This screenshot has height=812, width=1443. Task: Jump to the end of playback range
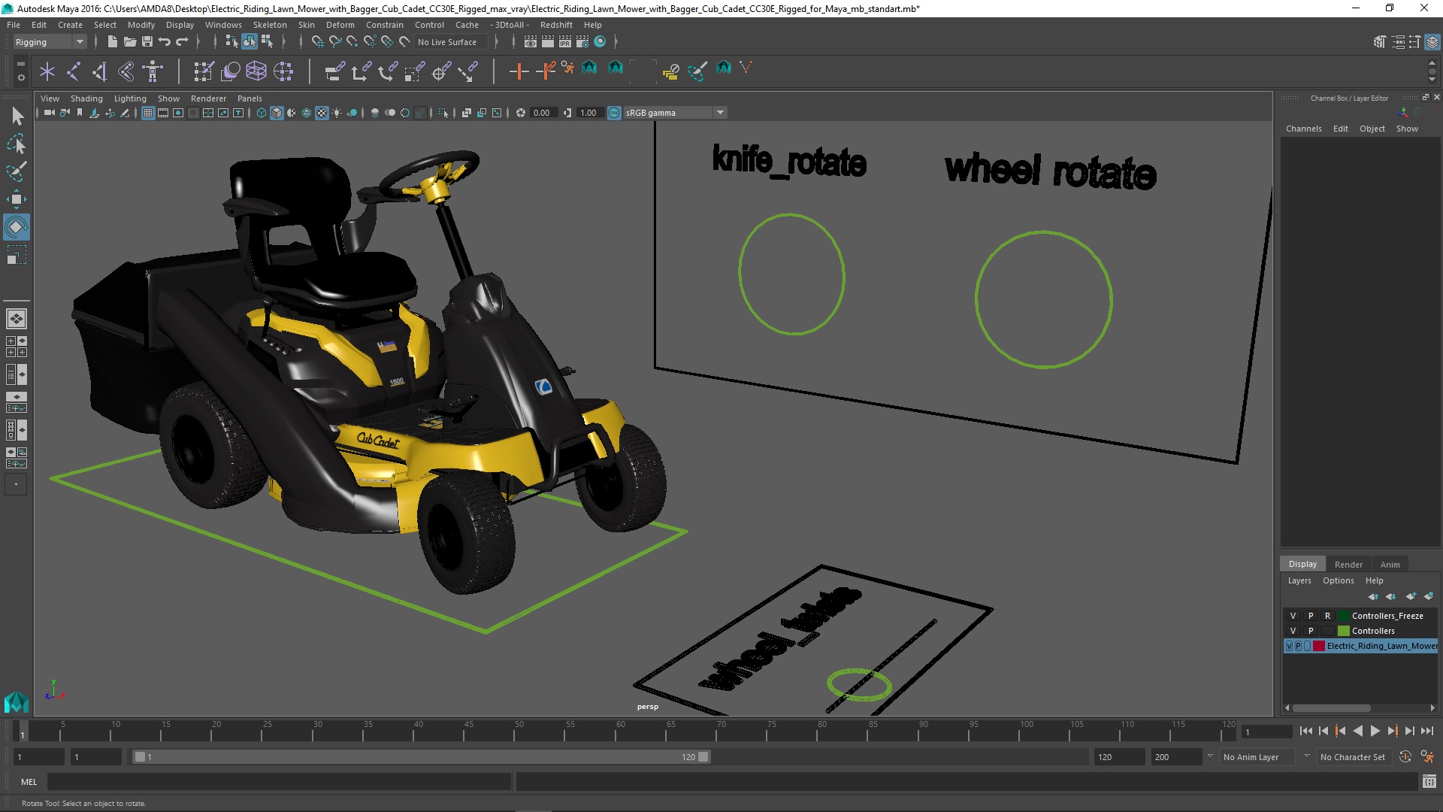point(1427,731)
